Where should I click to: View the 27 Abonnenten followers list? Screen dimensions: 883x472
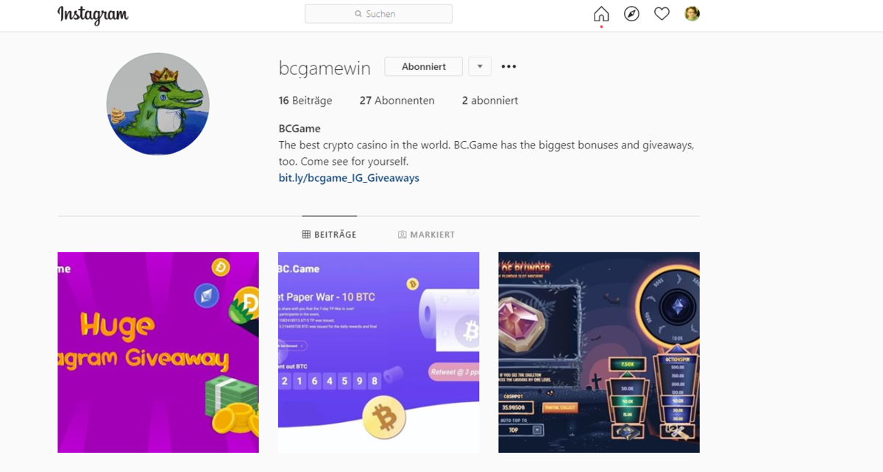coord(397,101)
